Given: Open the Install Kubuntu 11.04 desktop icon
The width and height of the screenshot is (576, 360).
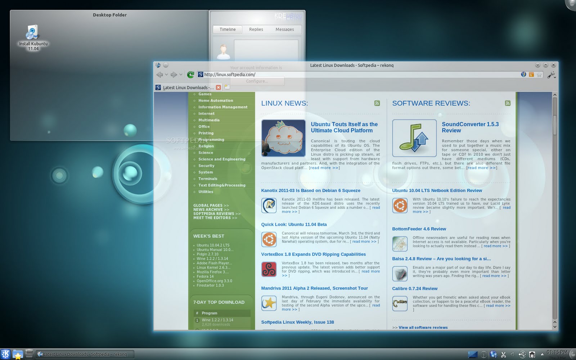Looking at the screenshot, I should coord(33,37).
